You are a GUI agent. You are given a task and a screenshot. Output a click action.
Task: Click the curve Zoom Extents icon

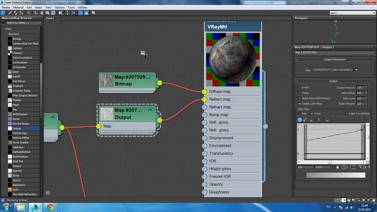click(x=343, y=167)
